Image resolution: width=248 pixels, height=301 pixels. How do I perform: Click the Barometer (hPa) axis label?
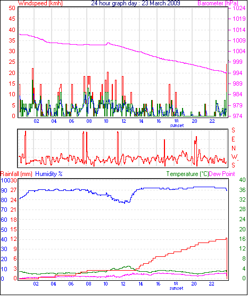[218, 3]
